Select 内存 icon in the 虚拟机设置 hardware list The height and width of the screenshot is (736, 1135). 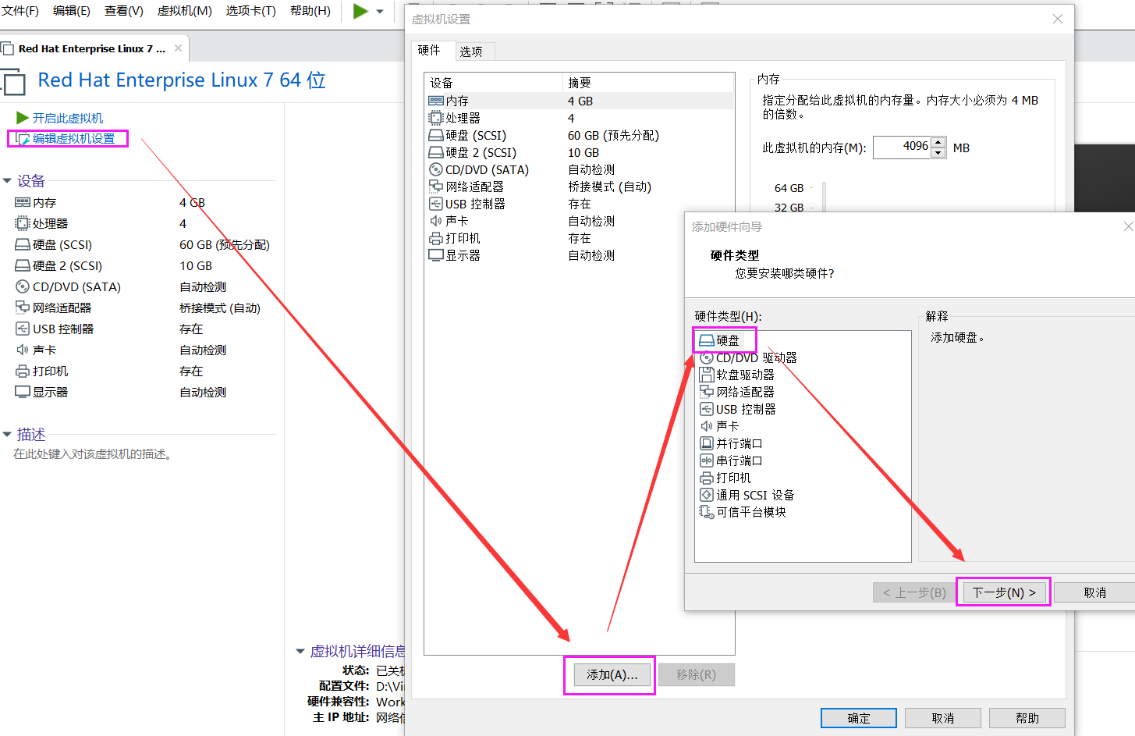(x=436, y=101)
